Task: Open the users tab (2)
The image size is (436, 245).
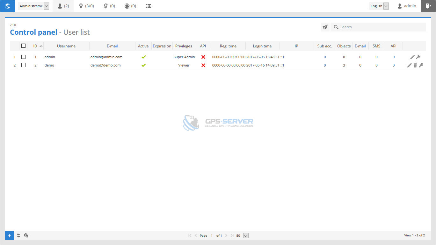Action: pos(63,6)
